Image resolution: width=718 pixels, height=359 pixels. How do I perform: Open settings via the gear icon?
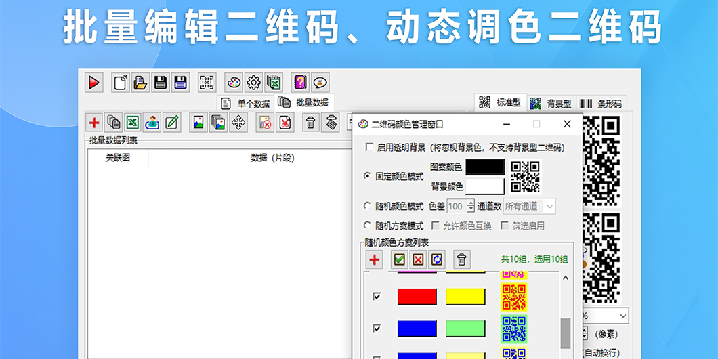pyautogui.click(x=254, y=83)
